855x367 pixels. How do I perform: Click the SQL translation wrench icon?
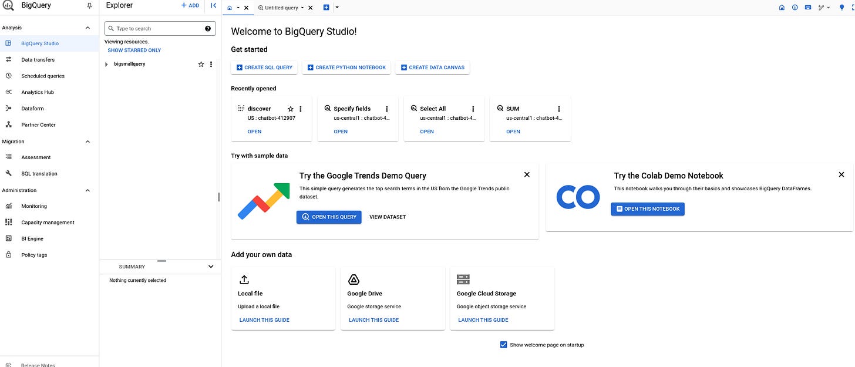pyautogui.click(x=8, y=174)
